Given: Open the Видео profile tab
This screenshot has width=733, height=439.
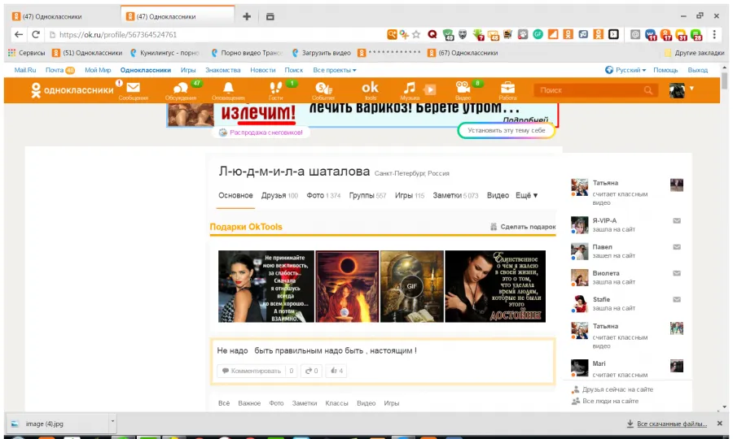Looking at the screenshot, I should (x=498, y=195).
